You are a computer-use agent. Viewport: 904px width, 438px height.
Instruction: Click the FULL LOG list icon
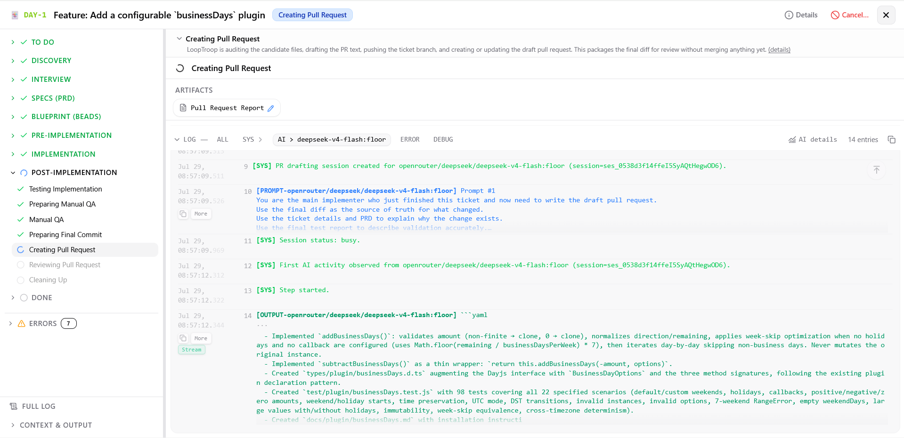click(x=14, y=406)
